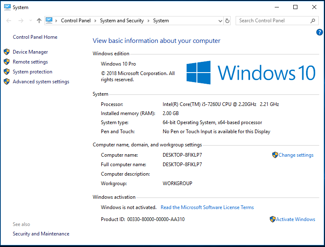Read the Microsoft Software License Terms
The image size is (325, 247).
[x=207, y=207]
